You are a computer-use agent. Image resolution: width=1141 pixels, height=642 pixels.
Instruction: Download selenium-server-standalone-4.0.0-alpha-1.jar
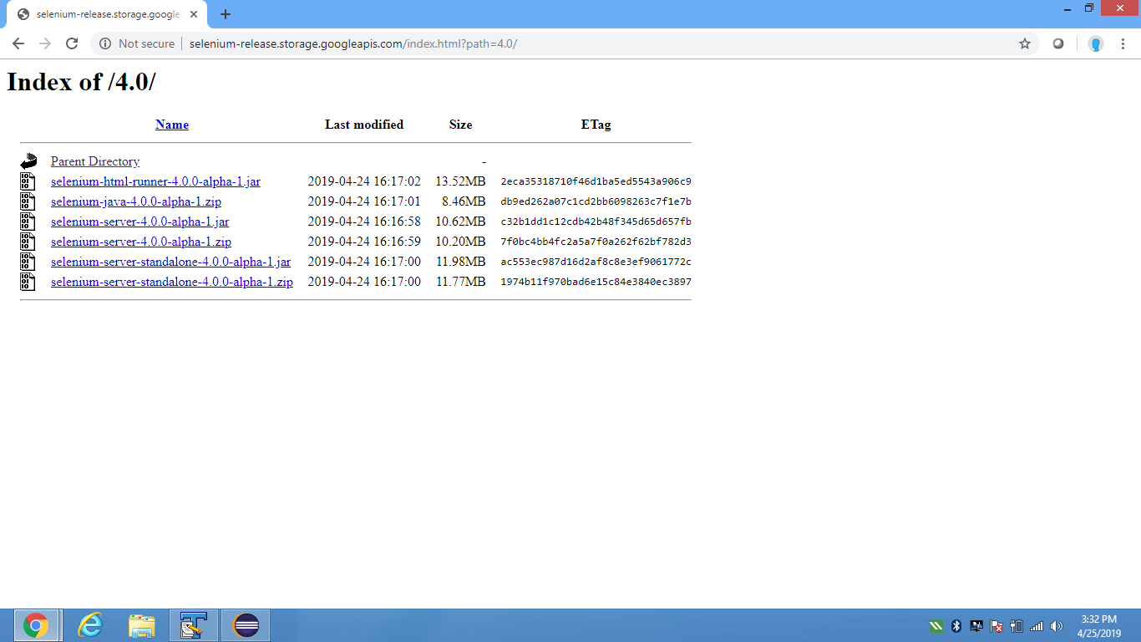pyautogui.click(x=170, y=262)
